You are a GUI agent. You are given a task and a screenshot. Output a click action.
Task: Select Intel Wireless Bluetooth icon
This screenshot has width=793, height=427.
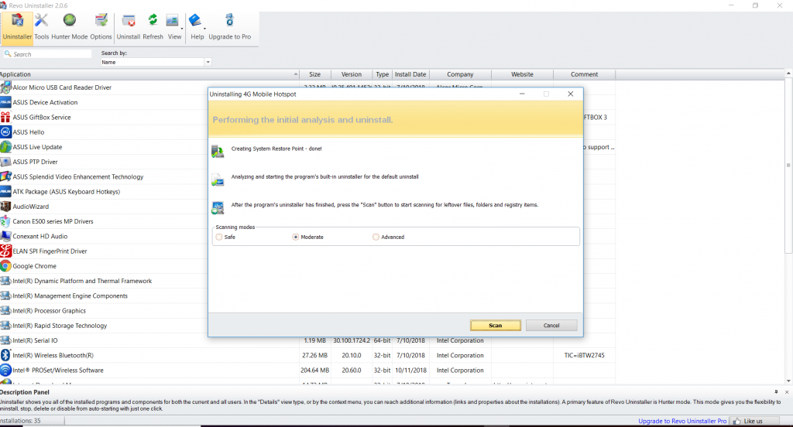point(5,355)
